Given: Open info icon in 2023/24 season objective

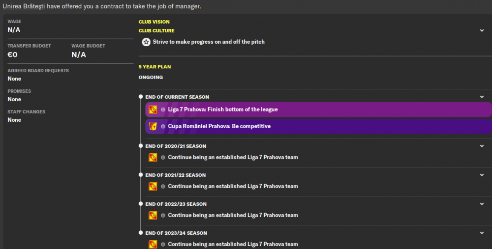Looking at the screenshot, I should (x=163, y=244).
